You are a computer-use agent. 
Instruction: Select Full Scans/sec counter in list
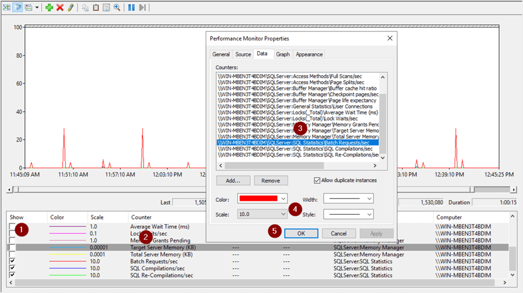298,76
